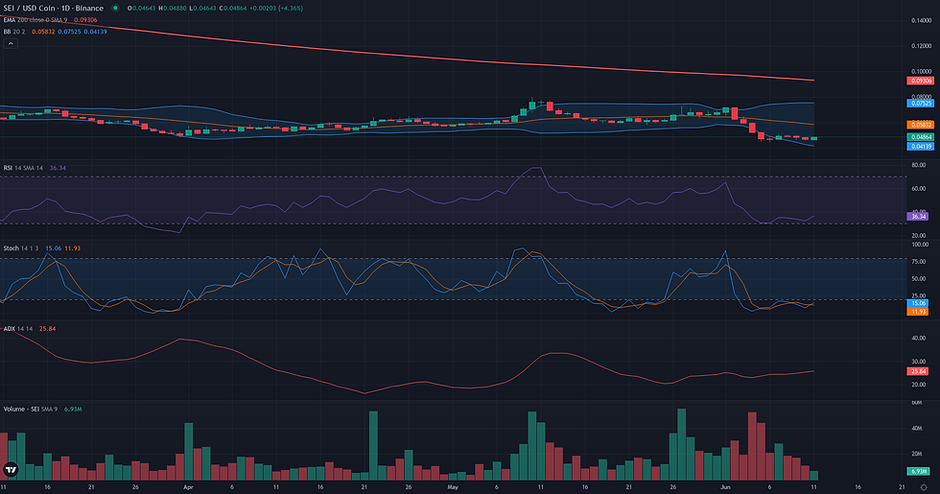
Task: Click the 80.00 RSI scale tick
Action: pyautogui.click(x=919, y=165)
